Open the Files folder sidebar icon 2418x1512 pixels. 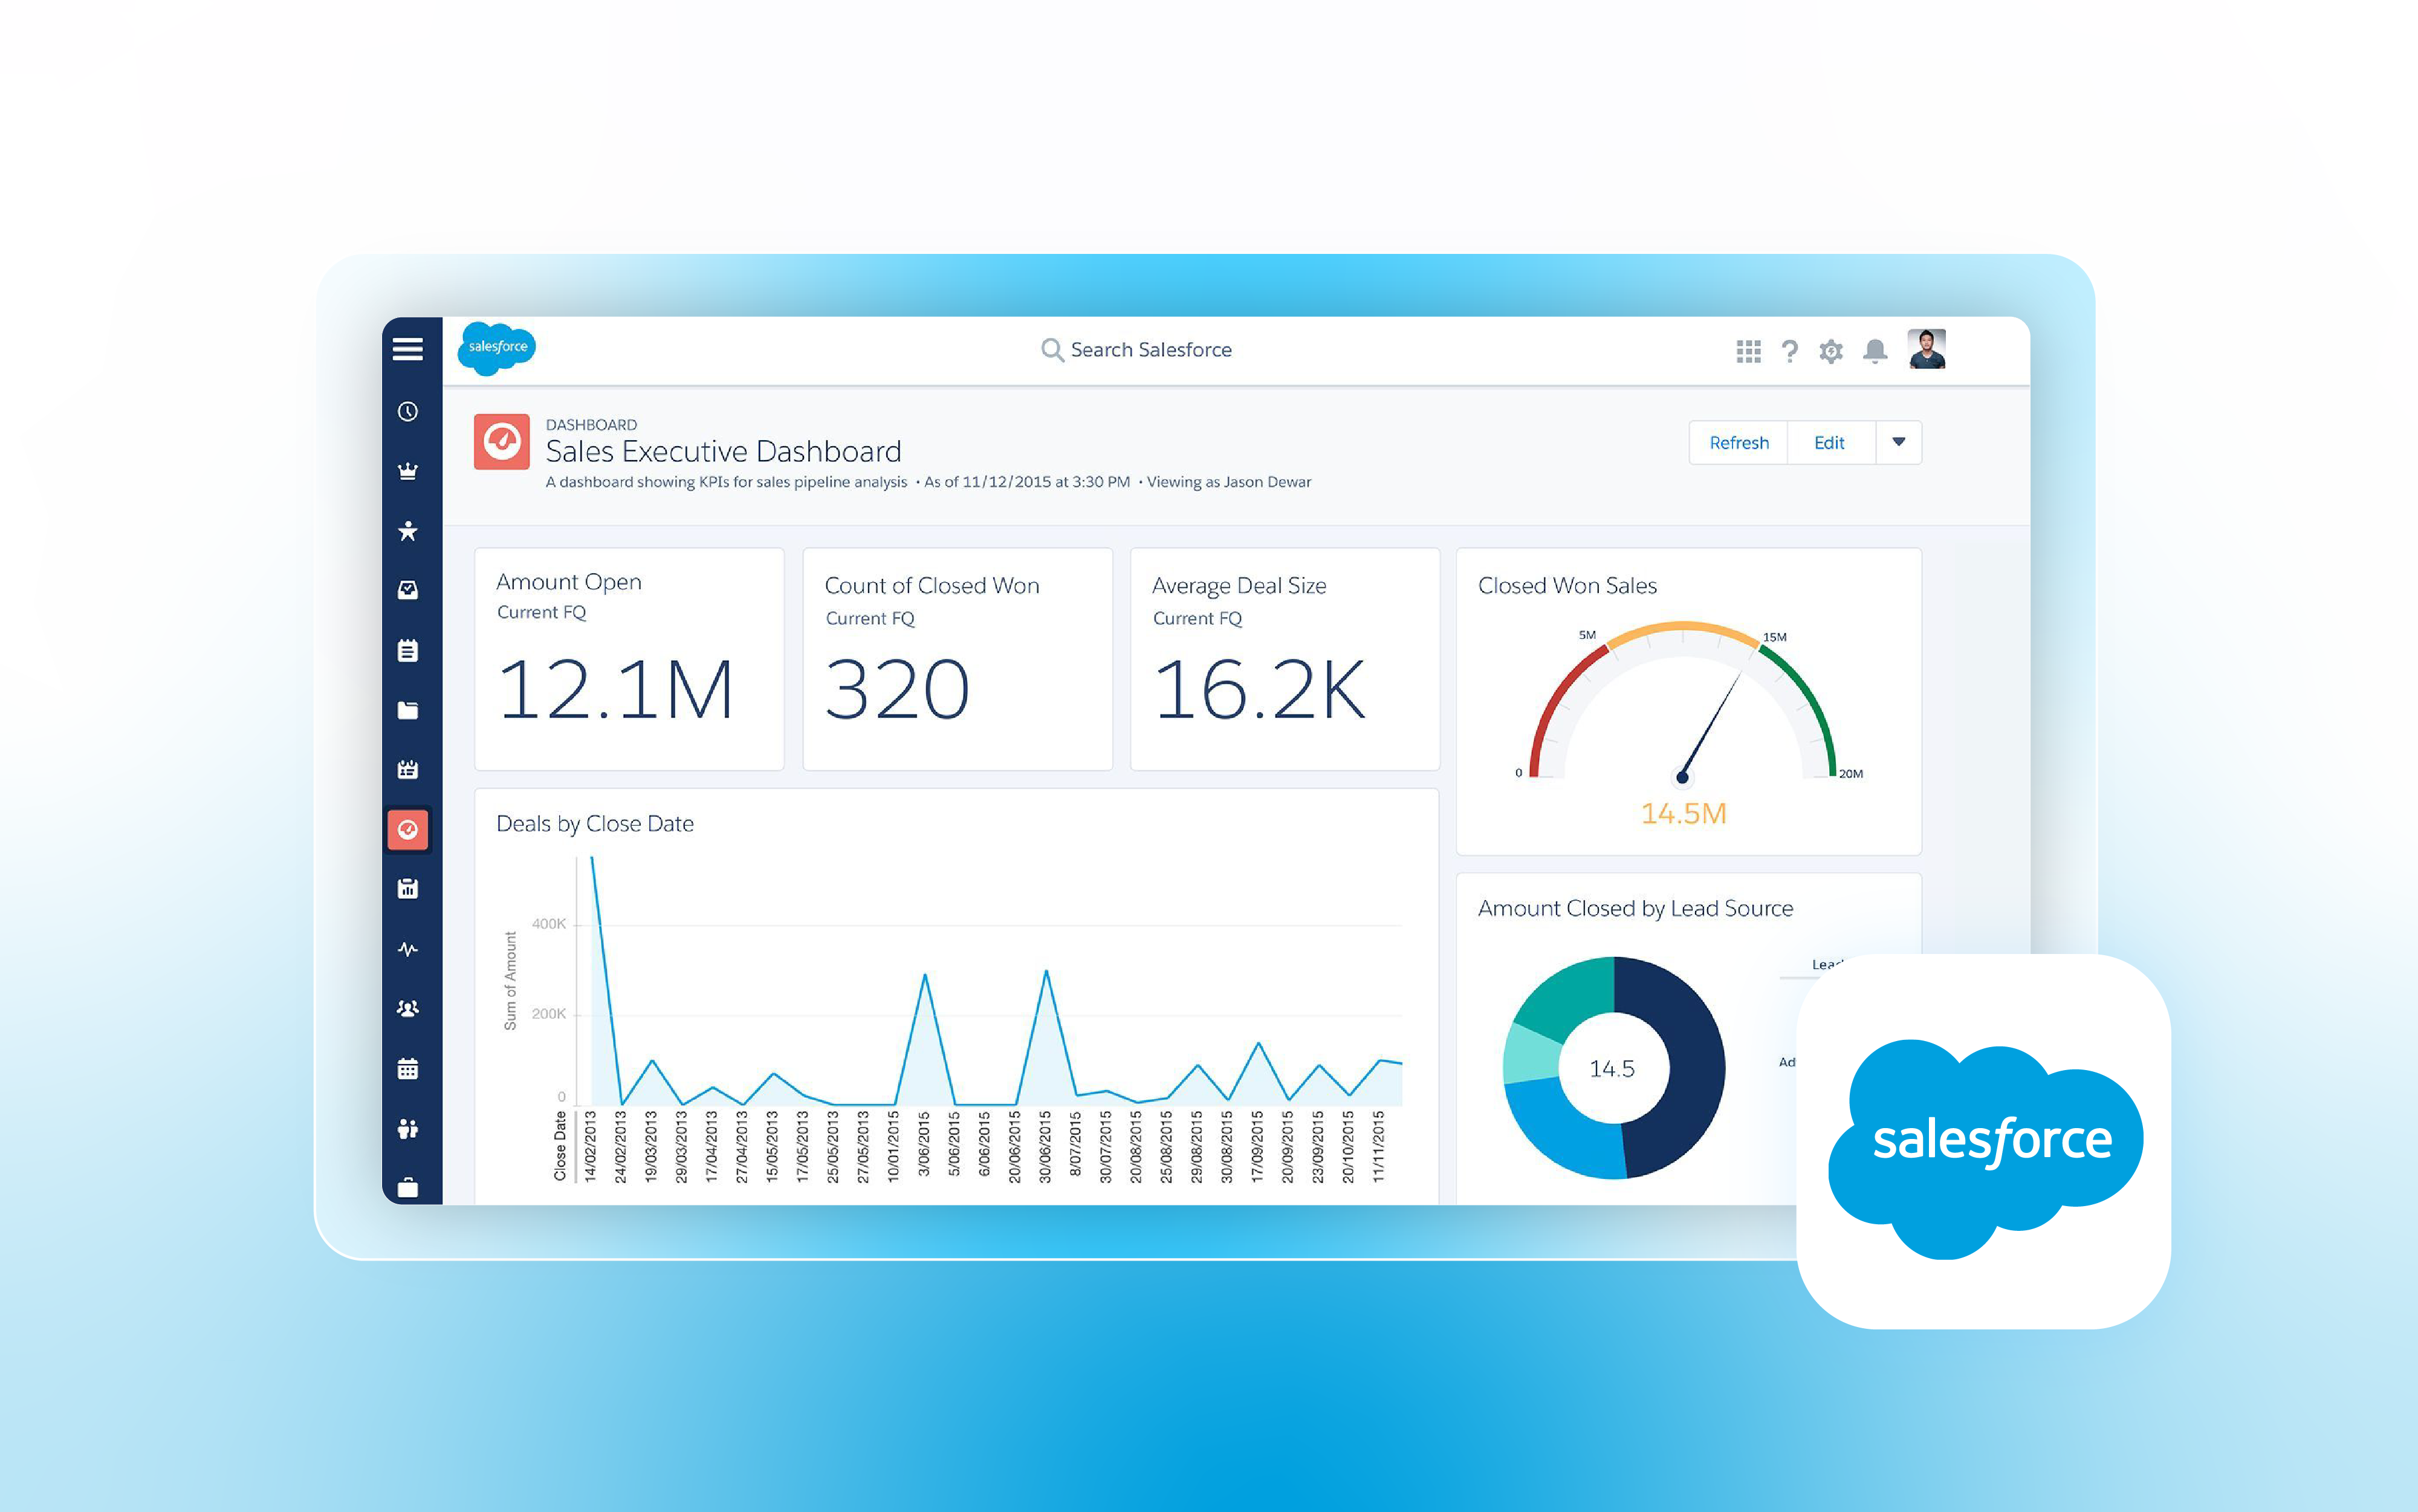[407, 710]
